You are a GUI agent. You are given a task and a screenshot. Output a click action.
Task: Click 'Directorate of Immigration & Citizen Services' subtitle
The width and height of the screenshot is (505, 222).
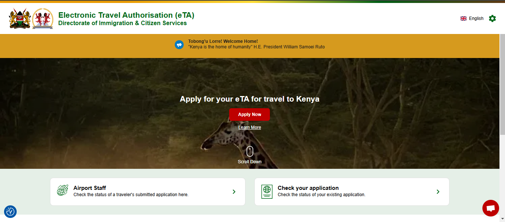(123, 23)
